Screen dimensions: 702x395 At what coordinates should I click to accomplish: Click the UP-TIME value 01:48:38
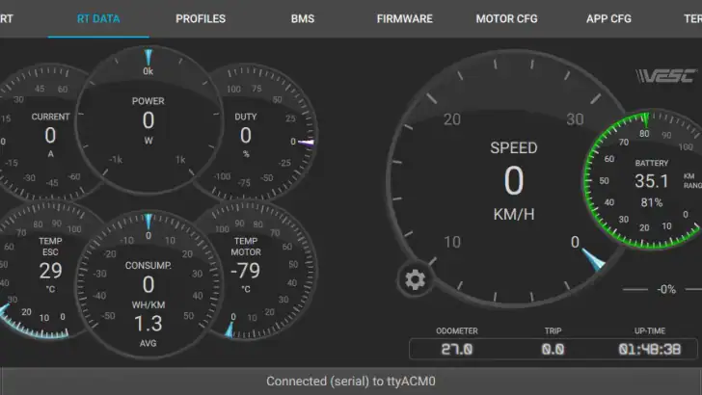[650, 350]
